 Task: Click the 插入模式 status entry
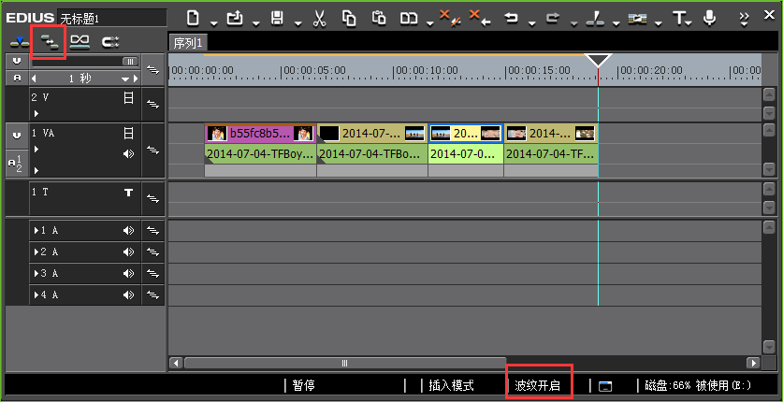click(451, 385)
